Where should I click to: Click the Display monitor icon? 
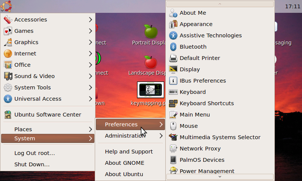click(173, 69)
